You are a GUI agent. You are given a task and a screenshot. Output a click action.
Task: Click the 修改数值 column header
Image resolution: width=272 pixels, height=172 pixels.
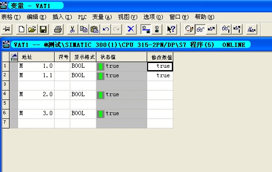pyautogui.click(x=160, y=57)
